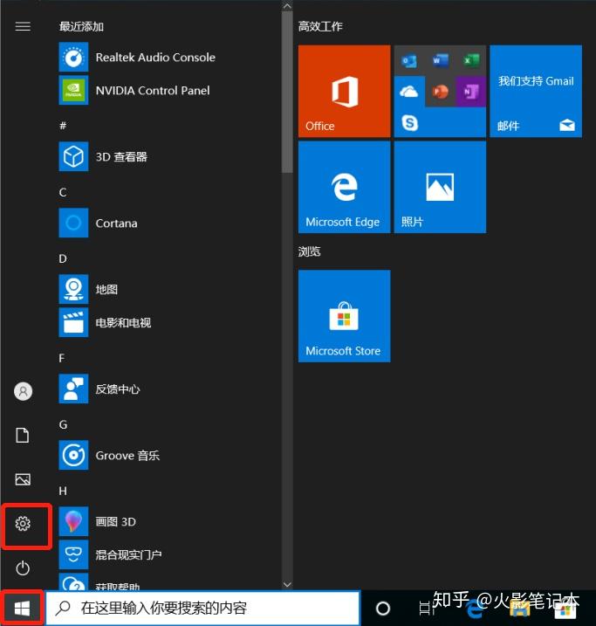Click the letter D group header
The width and height of the screenshot is (596, 626).
click(x=63, y=258)
